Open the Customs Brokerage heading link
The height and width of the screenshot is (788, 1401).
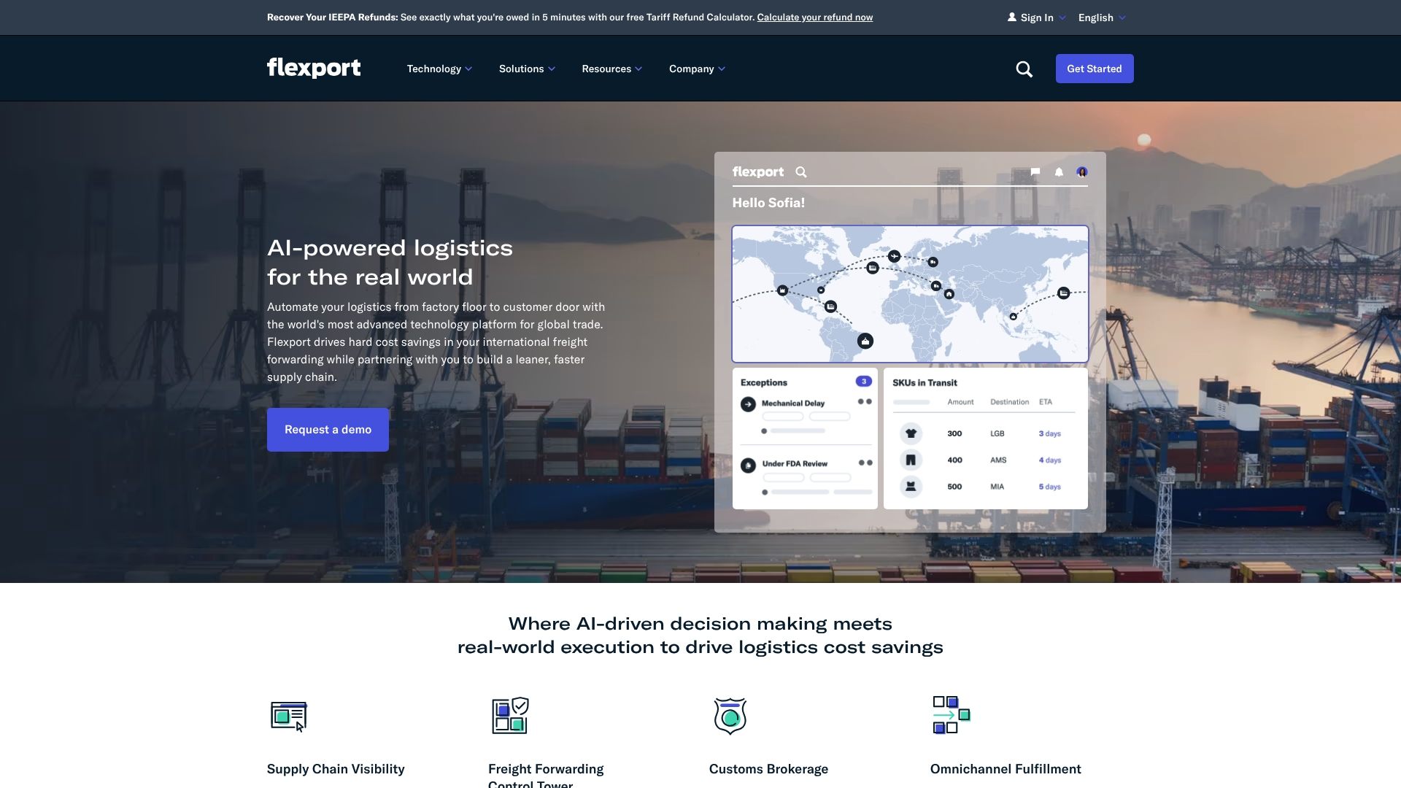[x=768, y=769]
